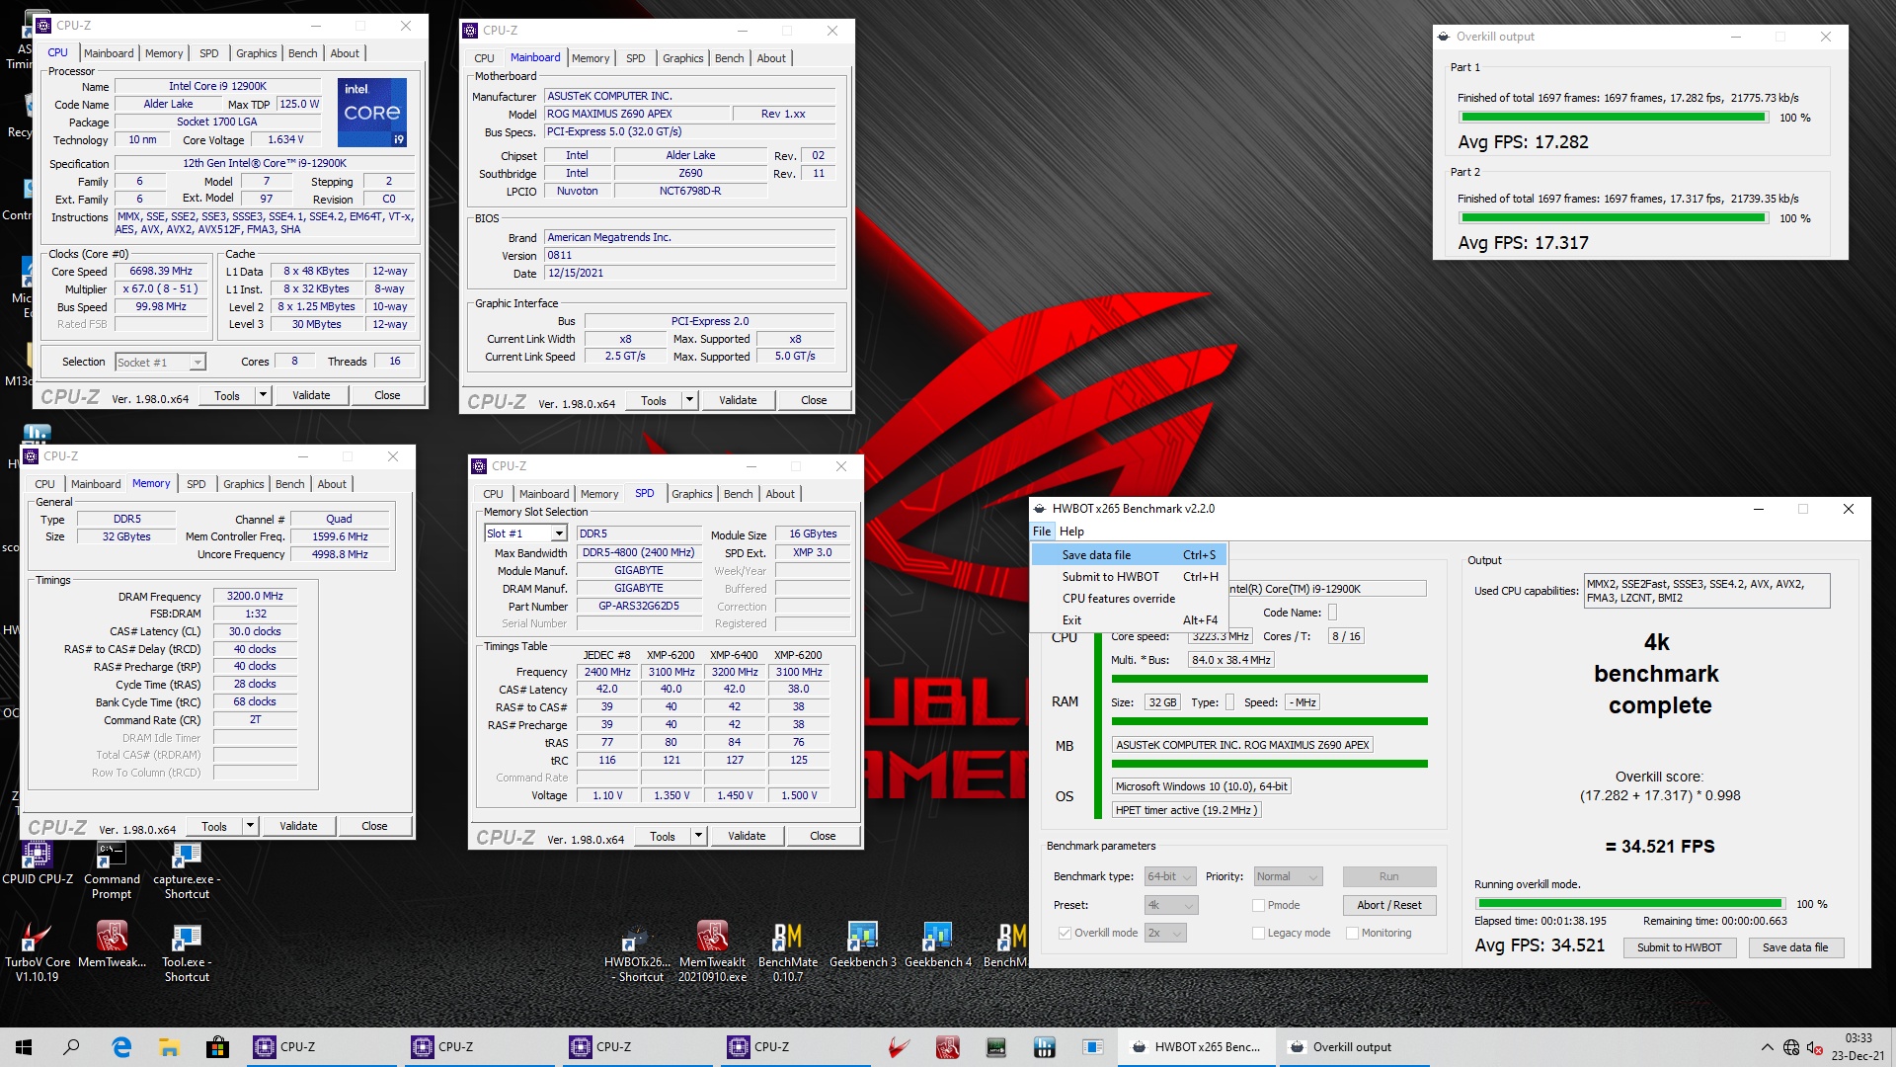
Task: Open the HWBOTx265 desktop shortcut
Action: (637, 951)
